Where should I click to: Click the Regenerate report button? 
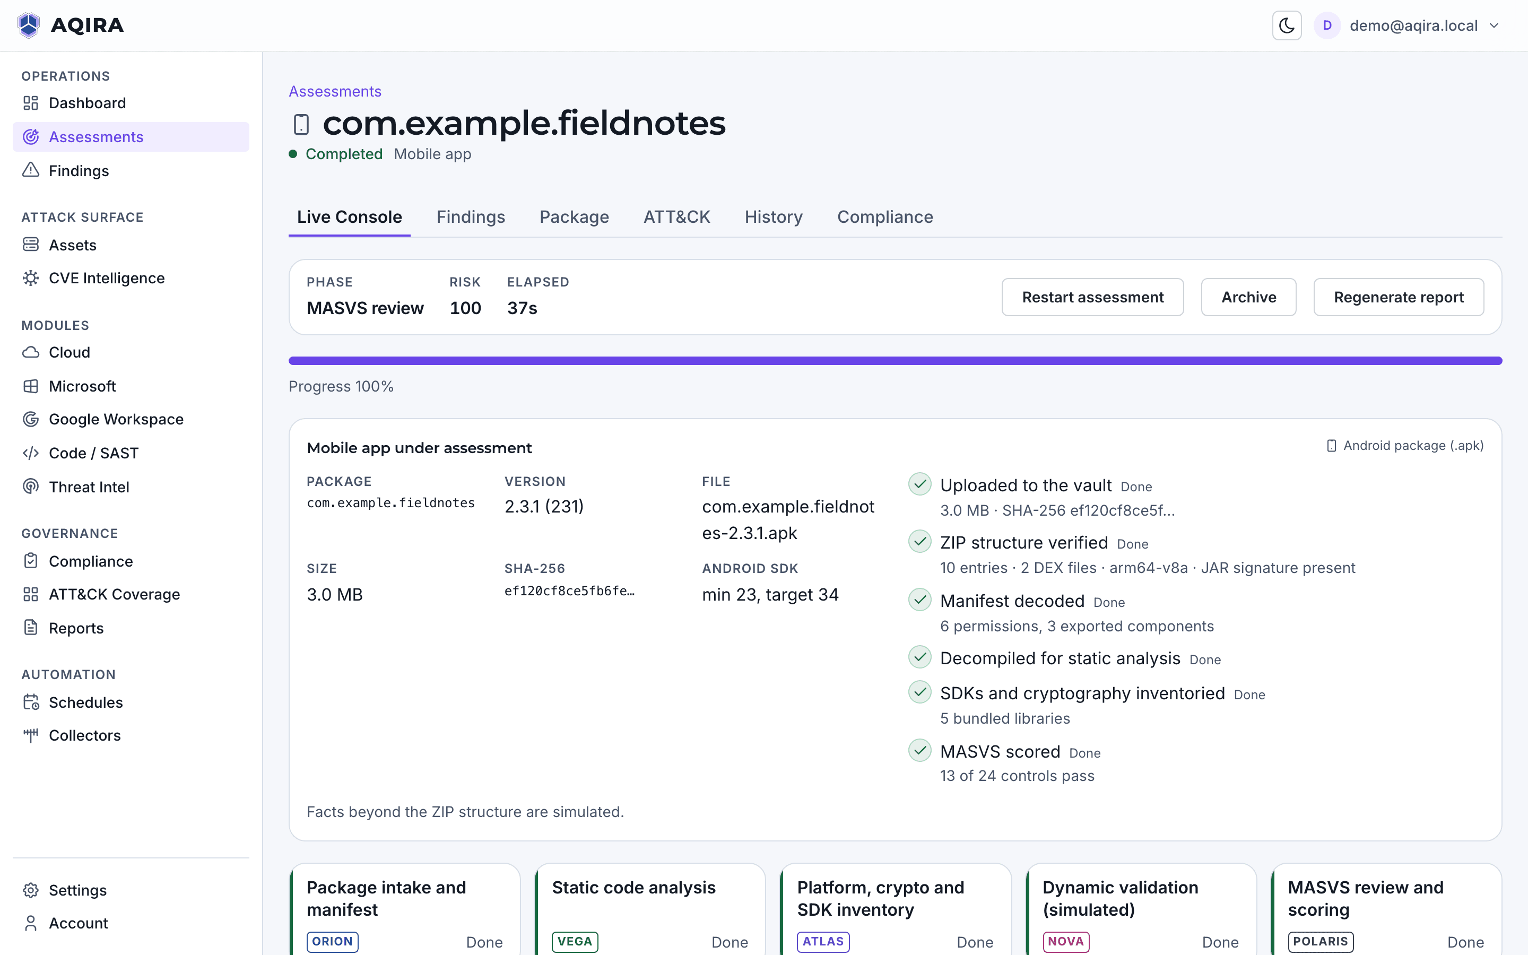(1399, 298)
